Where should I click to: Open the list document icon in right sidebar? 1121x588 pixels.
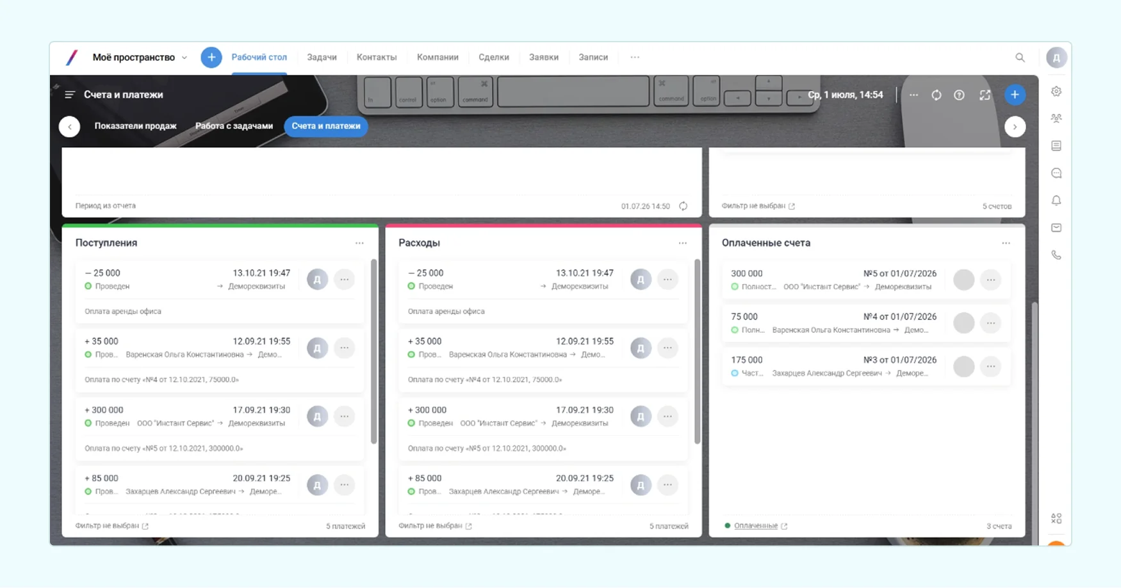[1056, 146]
